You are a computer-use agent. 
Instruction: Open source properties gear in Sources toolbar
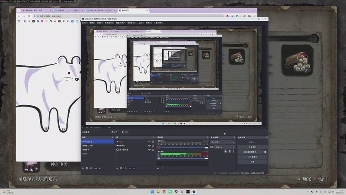click(125, 168)
